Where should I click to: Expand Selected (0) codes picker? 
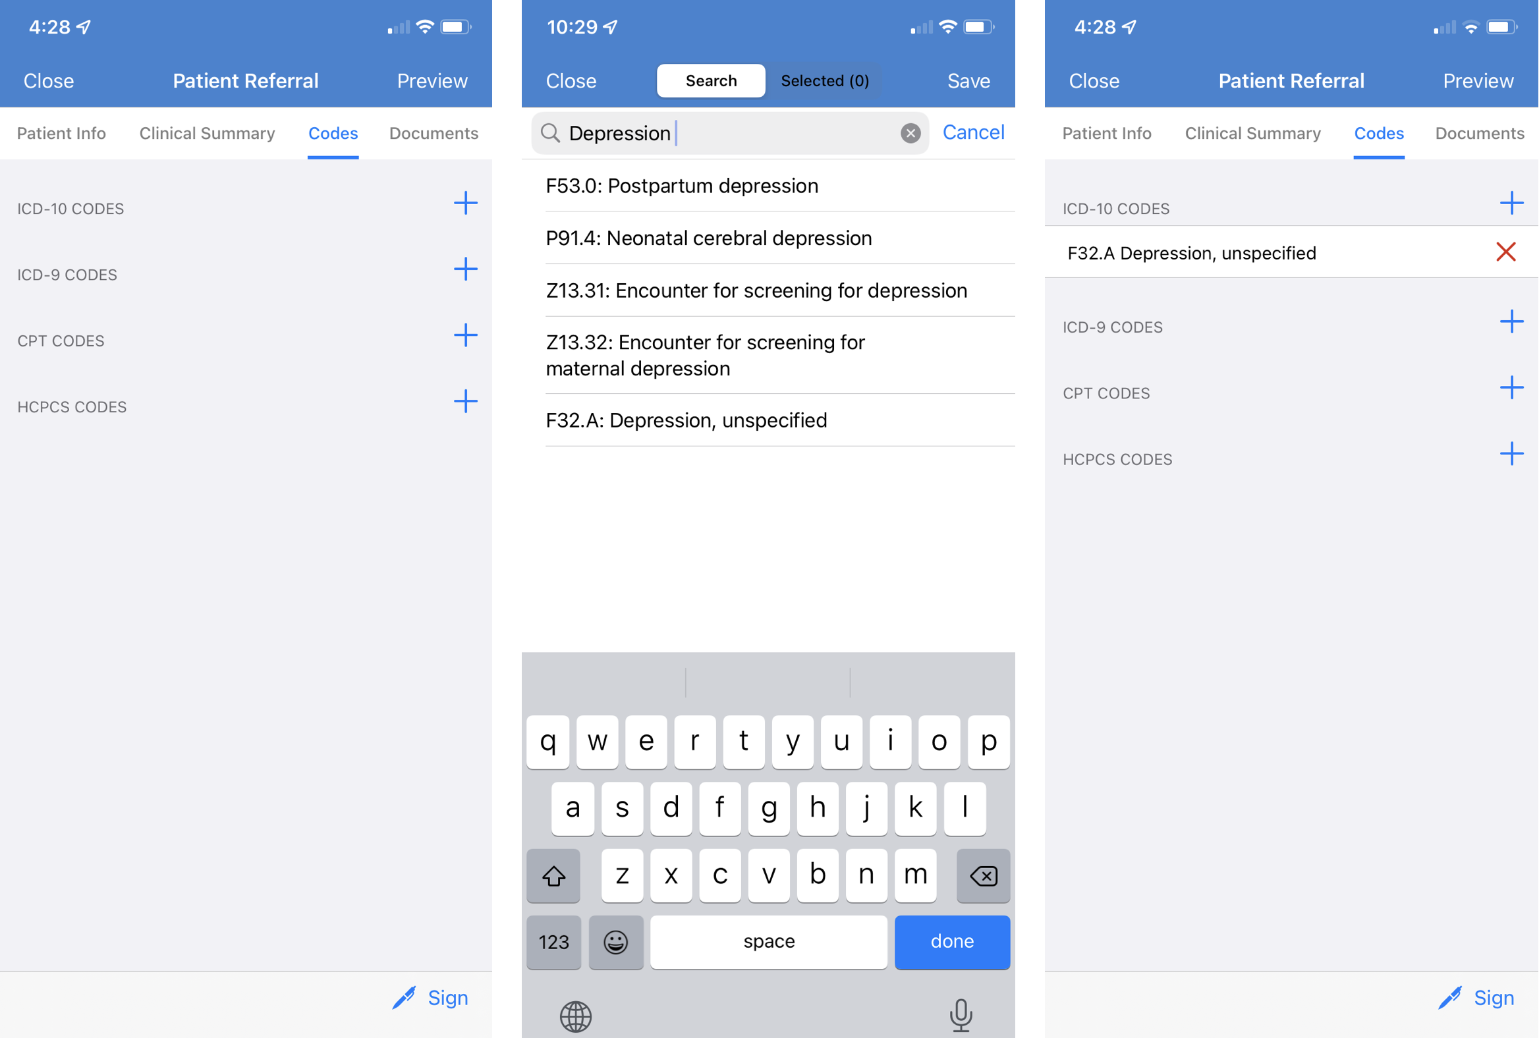[x=822, y=80]
